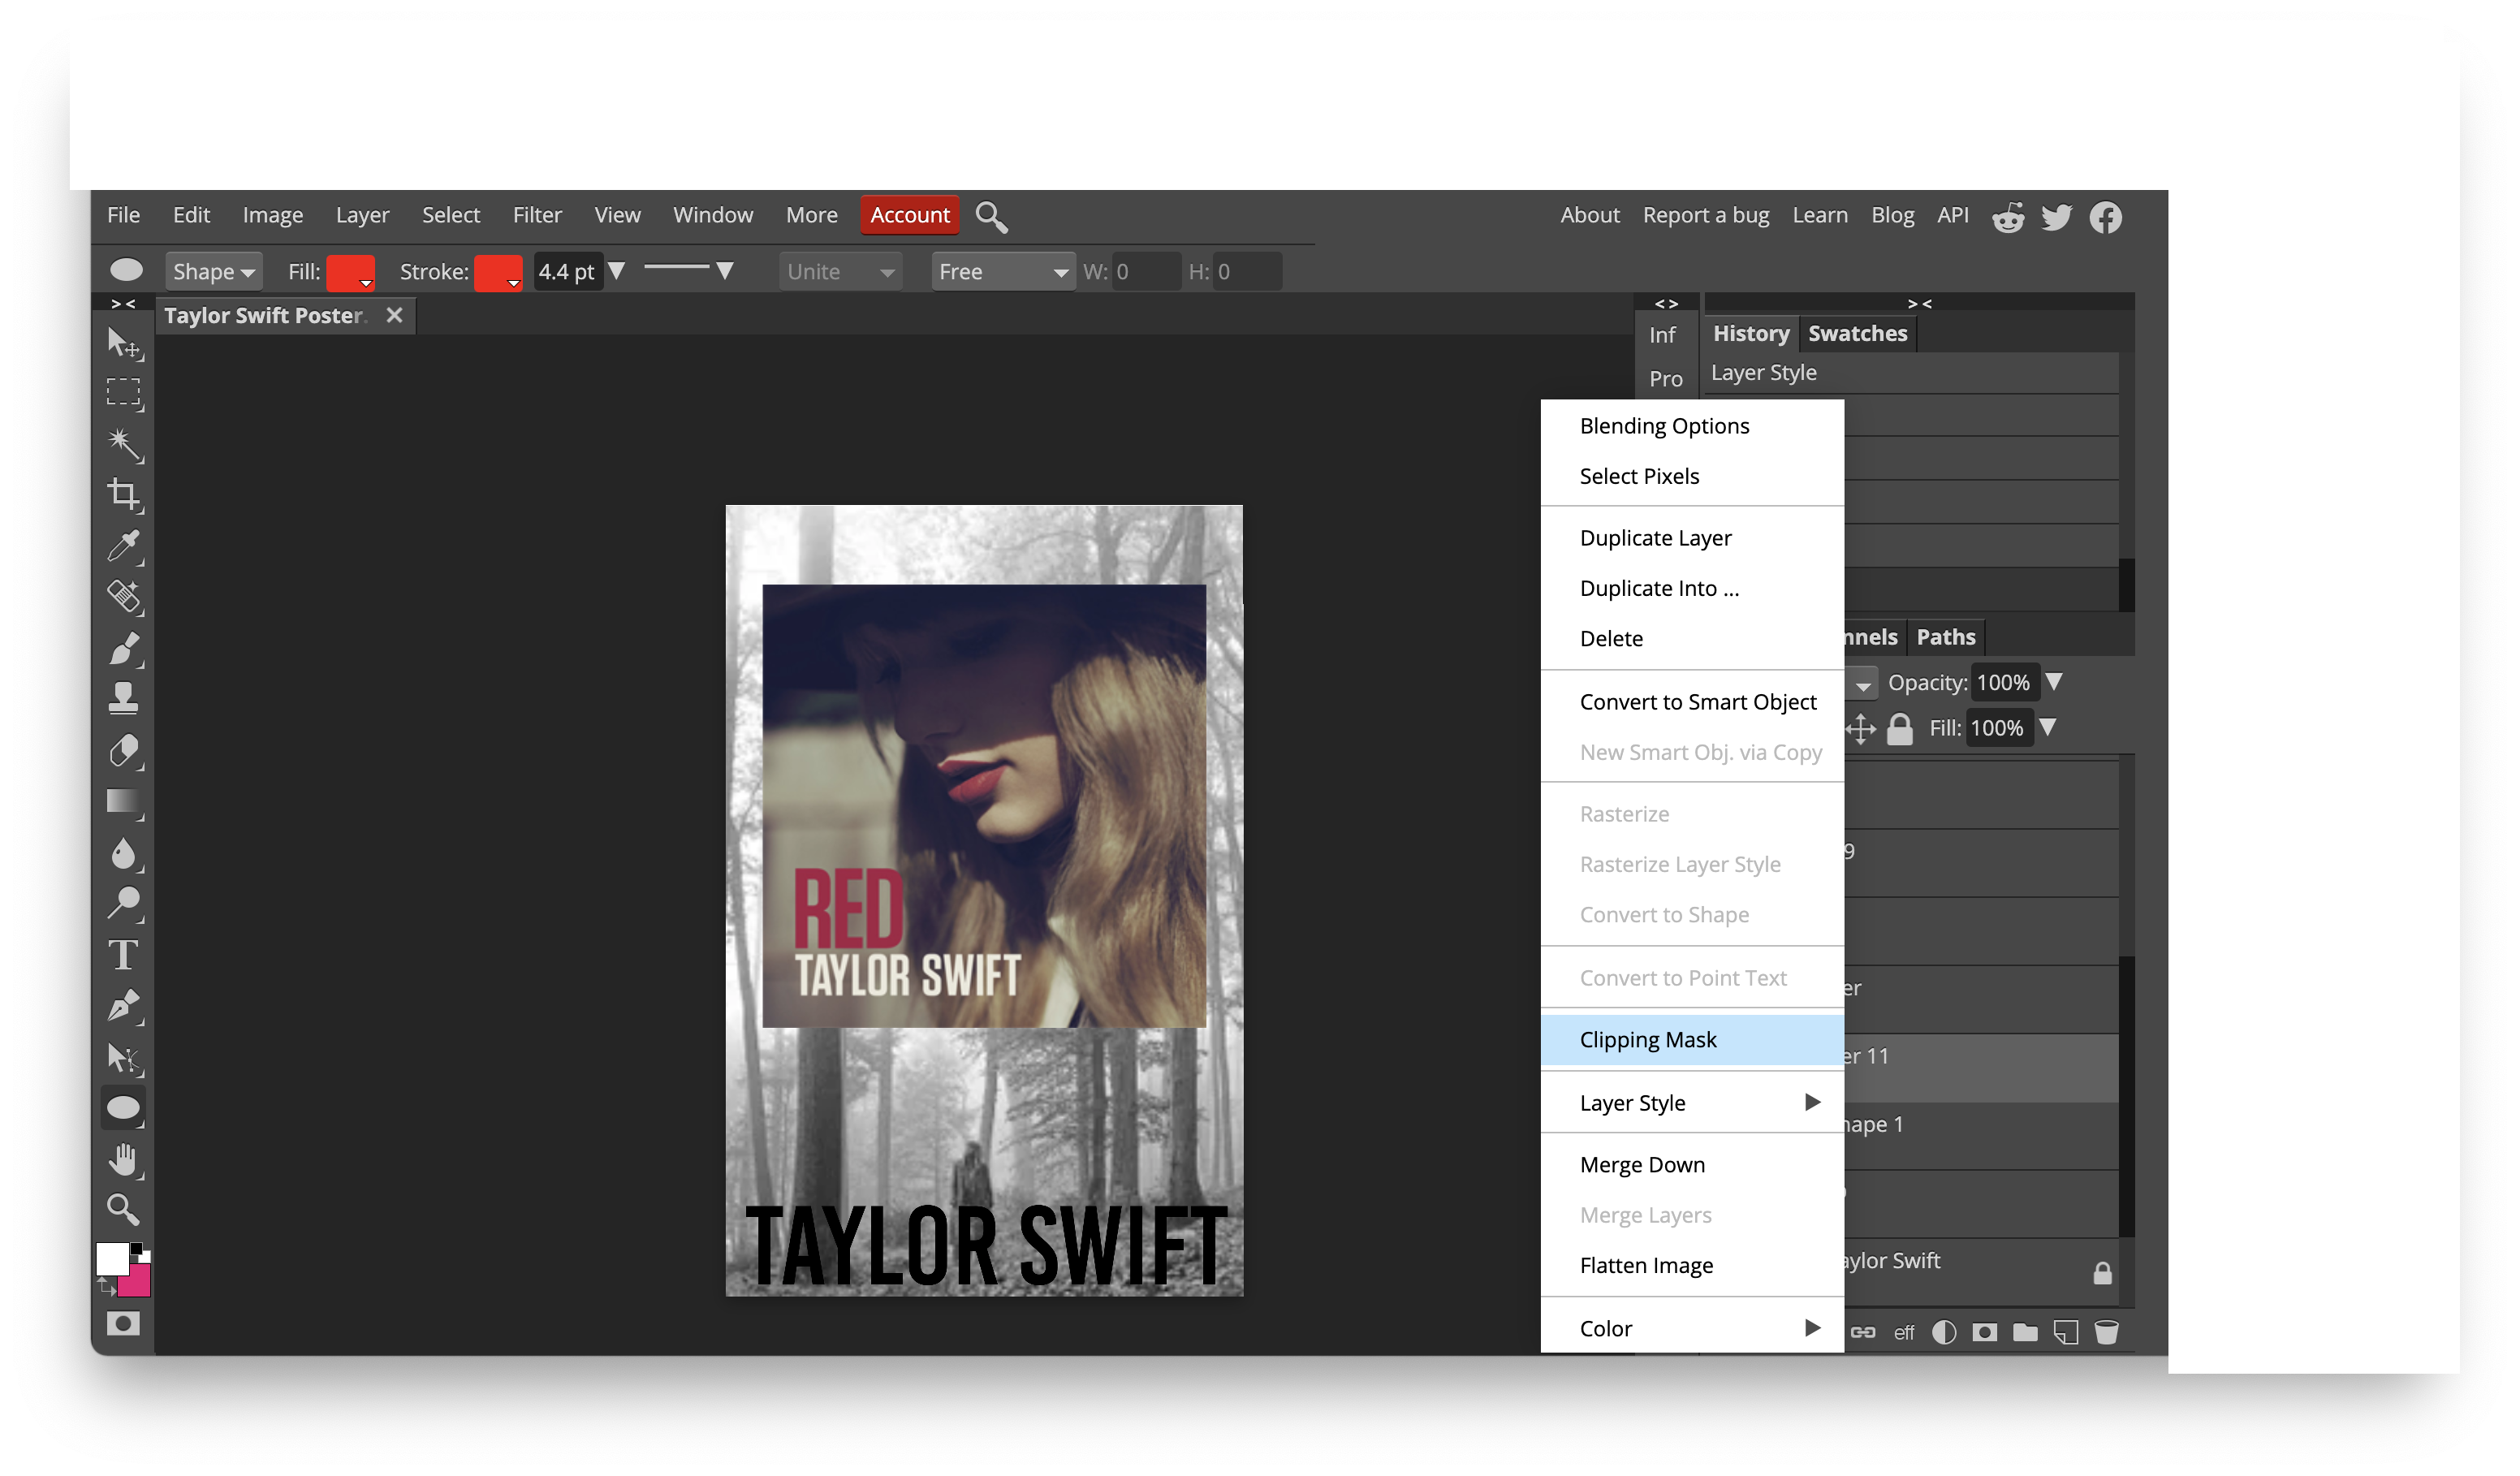Select the Ellipse shape tool in toolbox
The image size is (2520, 1476).
click(x=124, y=1108)
